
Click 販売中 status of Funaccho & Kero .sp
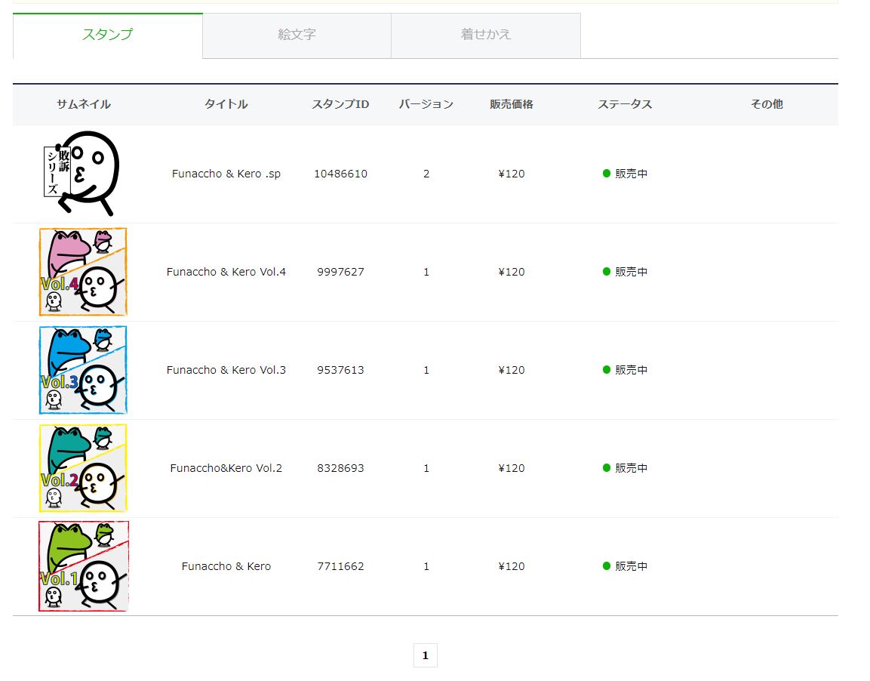coord(626,174)
